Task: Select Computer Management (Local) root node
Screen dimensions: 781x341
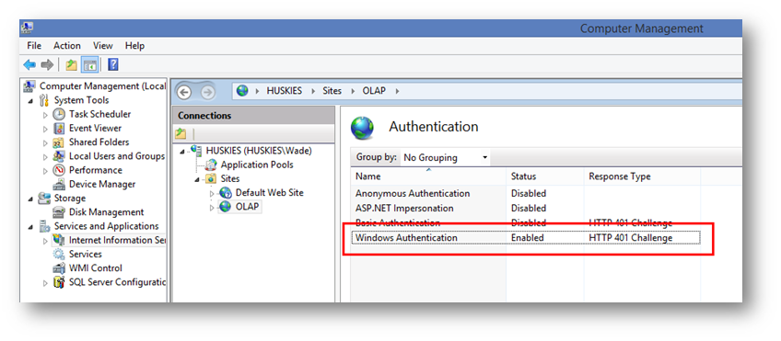Action: [102, 86]
